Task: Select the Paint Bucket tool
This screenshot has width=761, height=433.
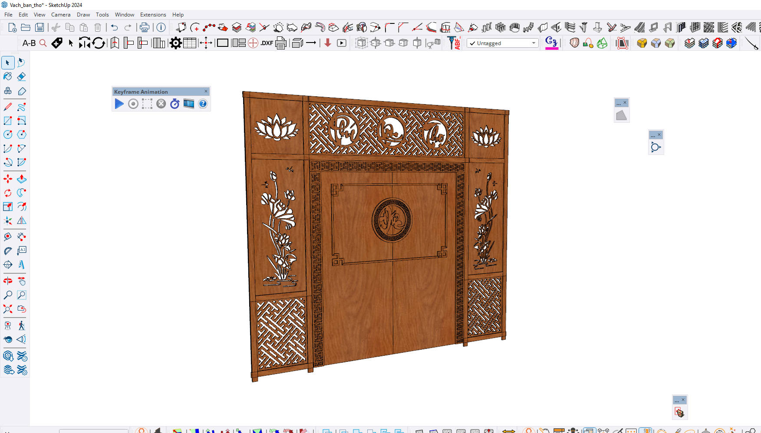Action: tap(8, 77)
